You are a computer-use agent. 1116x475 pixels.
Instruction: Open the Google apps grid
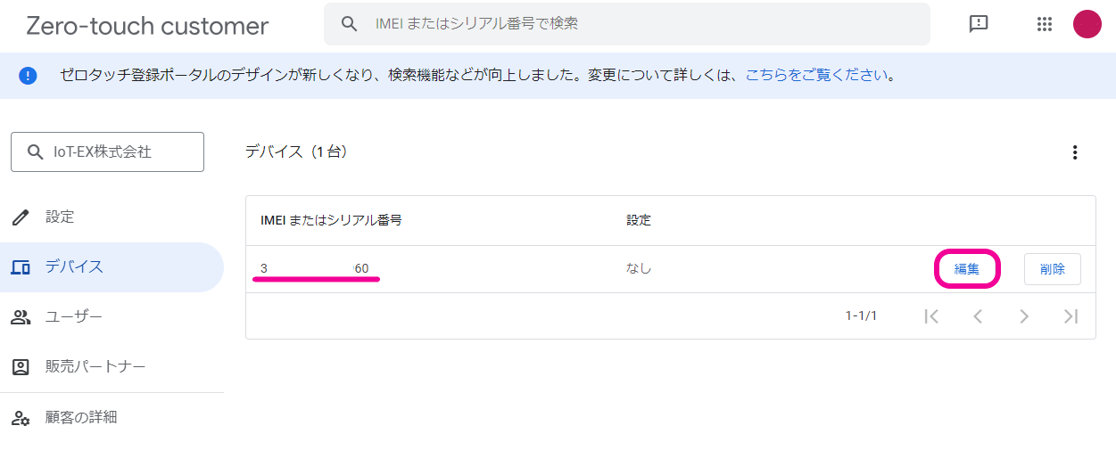1045,24
